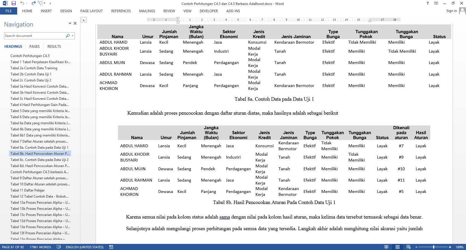This screenshot has width=466, height=250.
Task: Open proofing errors status bar icon
Action: click(x=59, y=247)
